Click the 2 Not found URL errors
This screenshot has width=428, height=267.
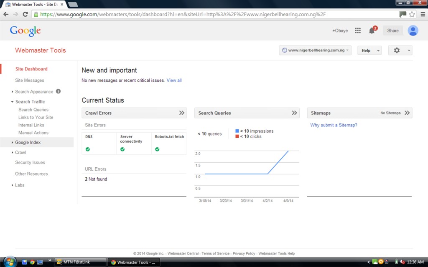(96, 179)
